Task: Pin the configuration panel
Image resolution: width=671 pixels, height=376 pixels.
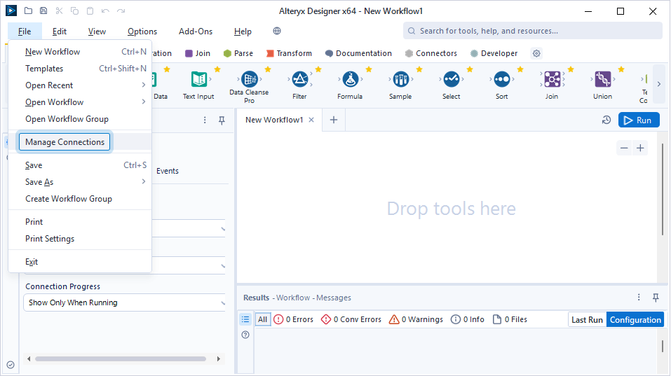Action: tap(222, 120)
